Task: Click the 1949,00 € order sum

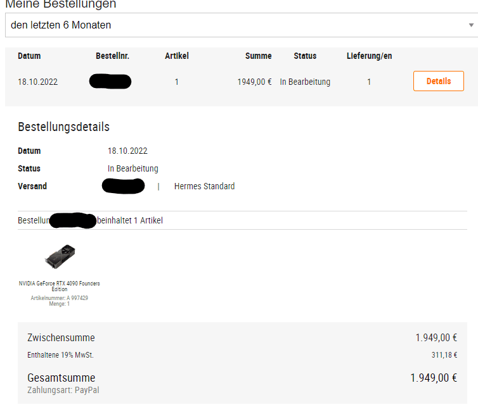Action: [255, 82]
